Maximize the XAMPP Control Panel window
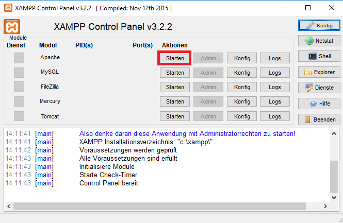The height and width of the screenshot is (223, 343). click(308, 8)
